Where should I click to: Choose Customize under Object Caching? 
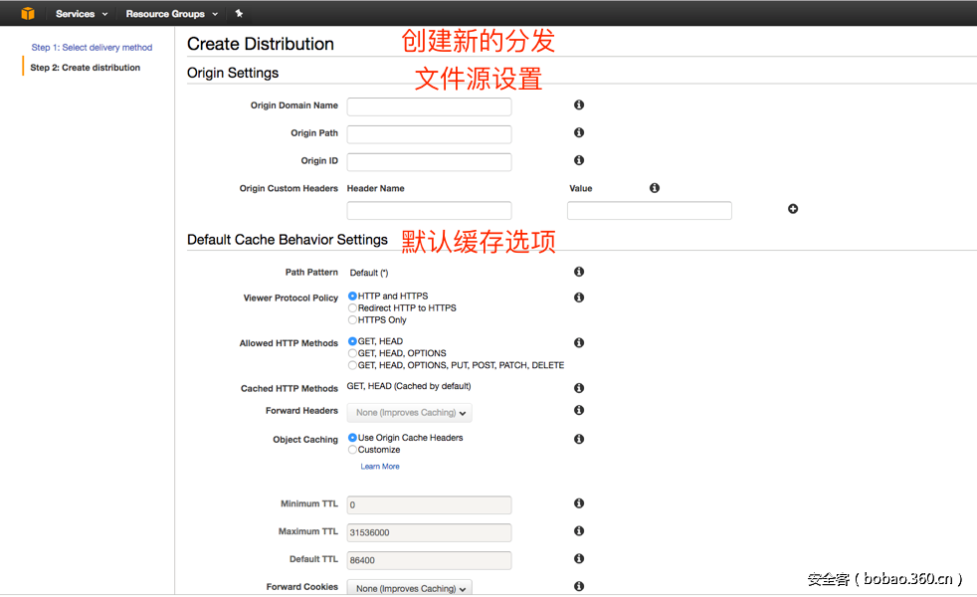[x=352, y=448]
